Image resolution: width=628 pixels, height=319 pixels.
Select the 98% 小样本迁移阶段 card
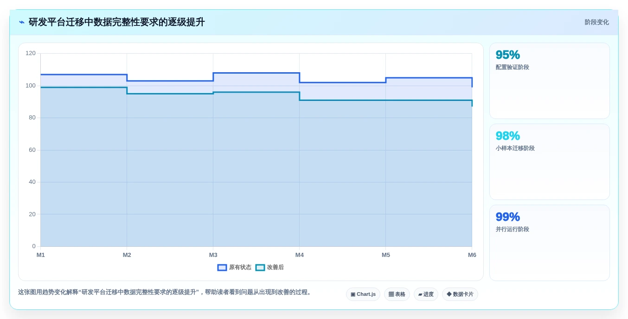point(550,162)
